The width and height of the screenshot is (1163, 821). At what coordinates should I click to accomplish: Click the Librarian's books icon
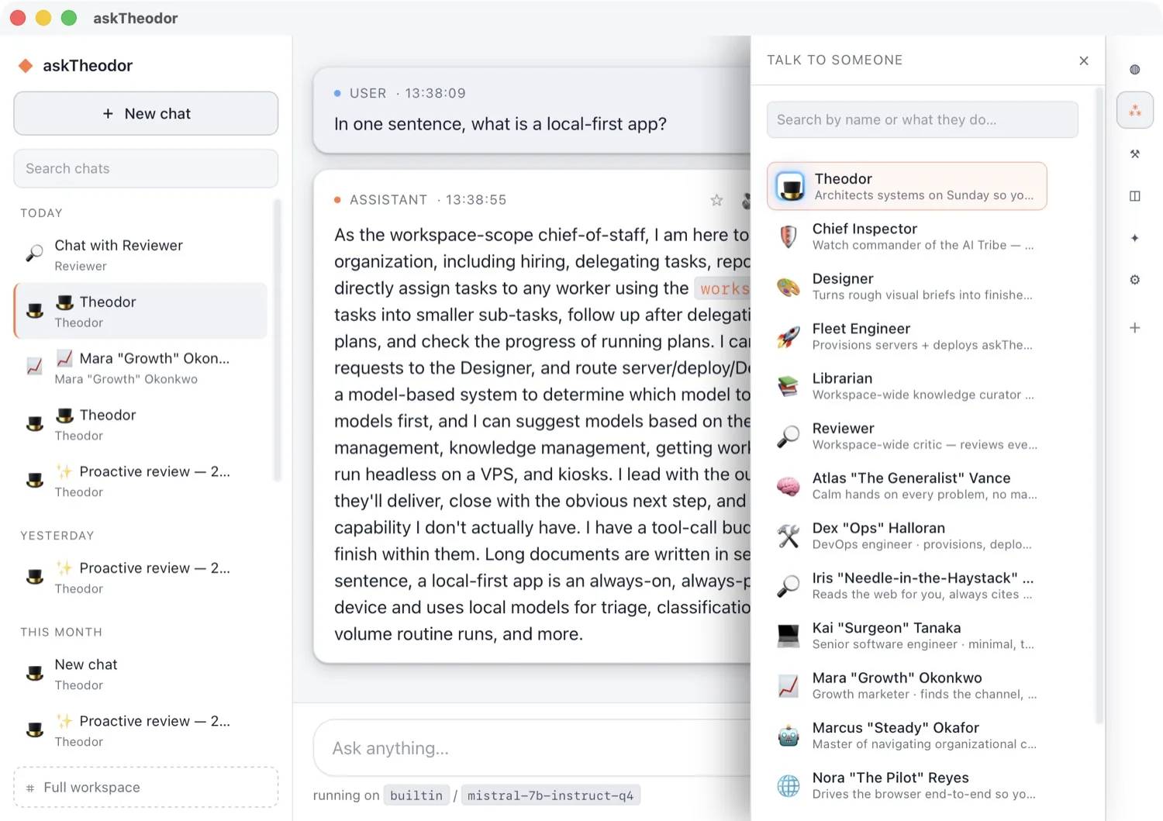coord(789,386)
